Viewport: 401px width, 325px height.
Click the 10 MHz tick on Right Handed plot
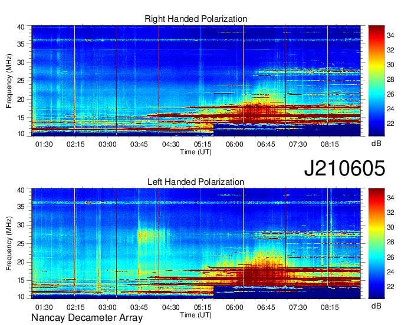click(21, 134)
